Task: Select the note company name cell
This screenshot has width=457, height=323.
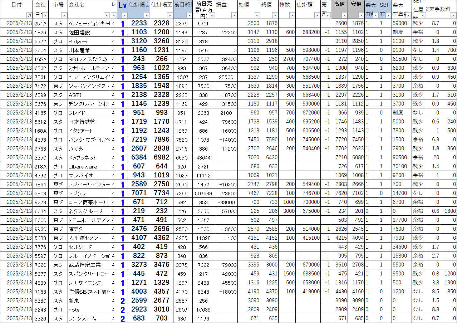Action: click(89, 309)
